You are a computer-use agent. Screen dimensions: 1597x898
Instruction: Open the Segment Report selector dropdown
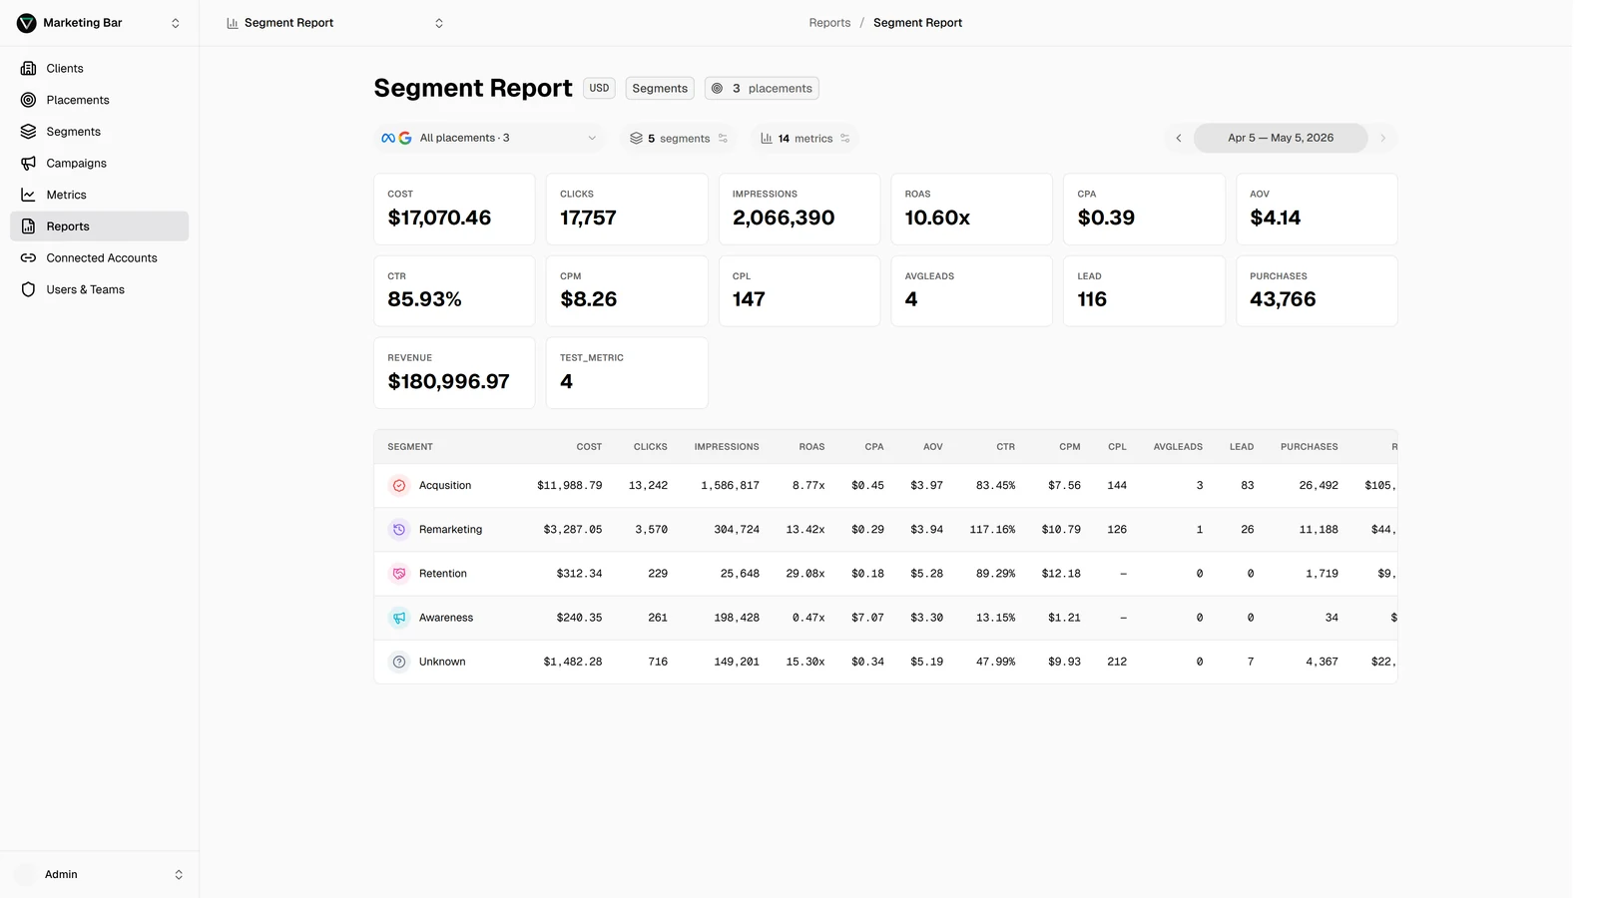point(334,23)
